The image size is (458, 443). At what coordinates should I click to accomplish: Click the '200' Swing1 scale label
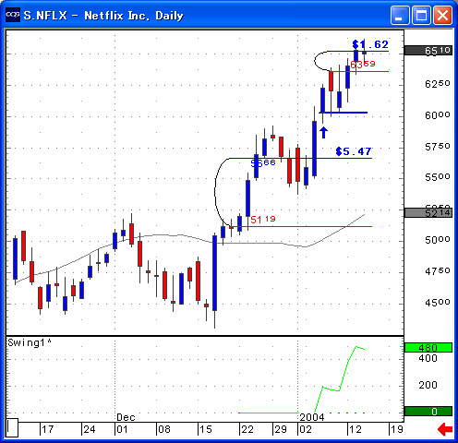pos(428,385)
